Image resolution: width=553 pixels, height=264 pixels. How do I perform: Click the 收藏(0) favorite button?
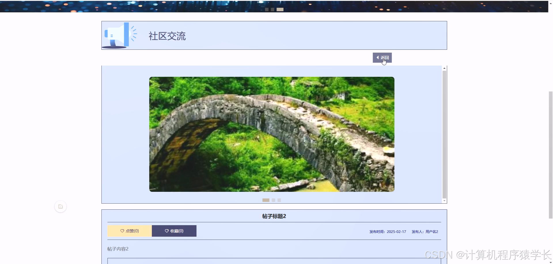point(174,231)
